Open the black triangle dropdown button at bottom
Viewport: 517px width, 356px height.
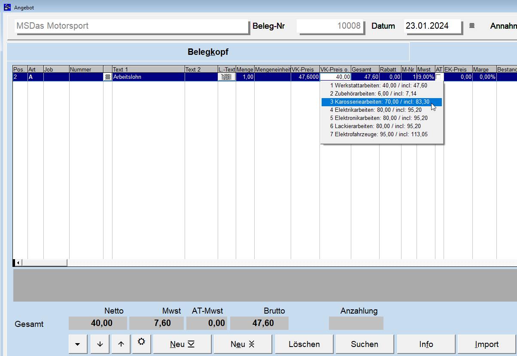coord(78,344)
